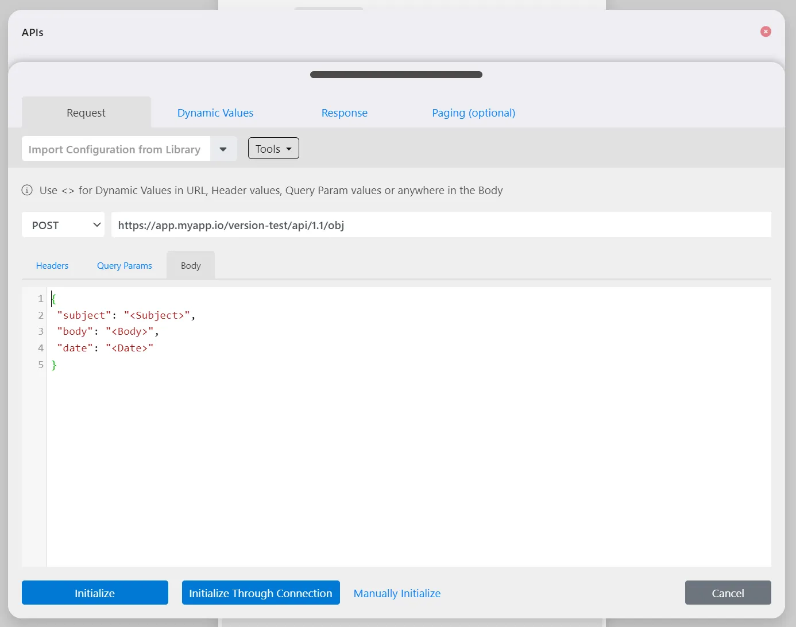Focus the API URL input field
Image resolution: width=796 pixels, height=627 pixels.
[441, 225]
